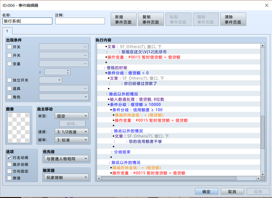The height and width of the screenshot is (198, 272).
Task: Check the 踏步动画 option
Action: coord(9,164)
